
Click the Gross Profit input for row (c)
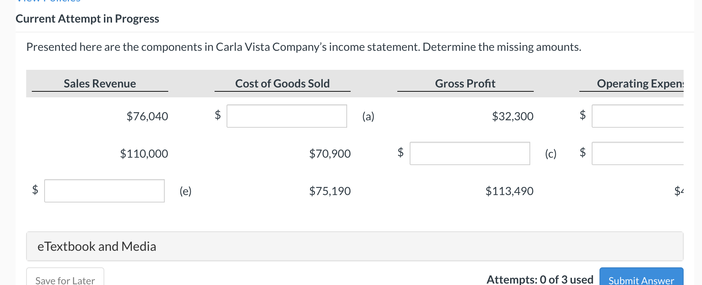tap(469, 153)
